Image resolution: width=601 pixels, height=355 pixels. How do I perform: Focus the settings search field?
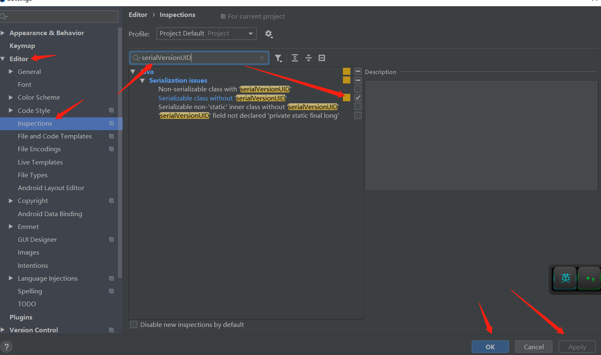tap(59, 17)
